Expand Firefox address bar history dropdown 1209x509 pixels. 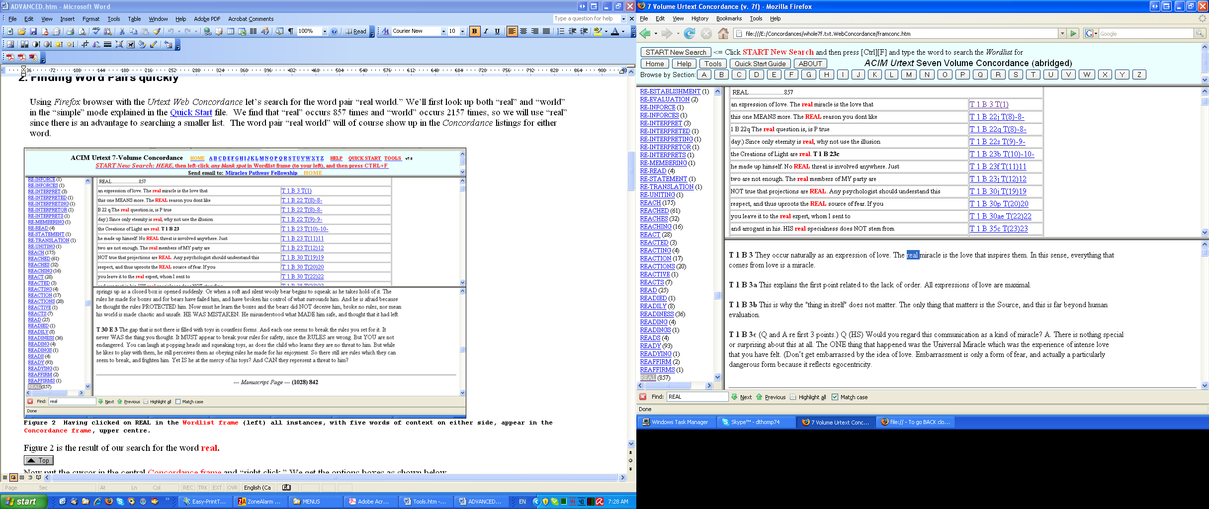point(1062,33)
